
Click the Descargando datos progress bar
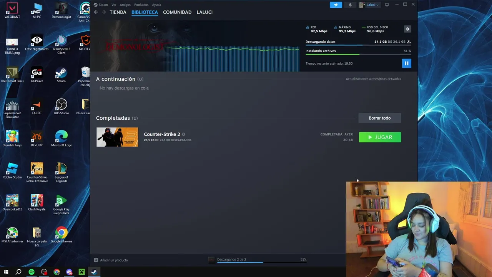point(358,45)
